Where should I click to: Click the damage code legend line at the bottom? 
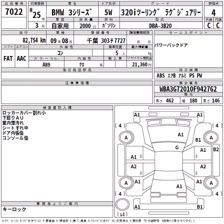tap(99, 221)
